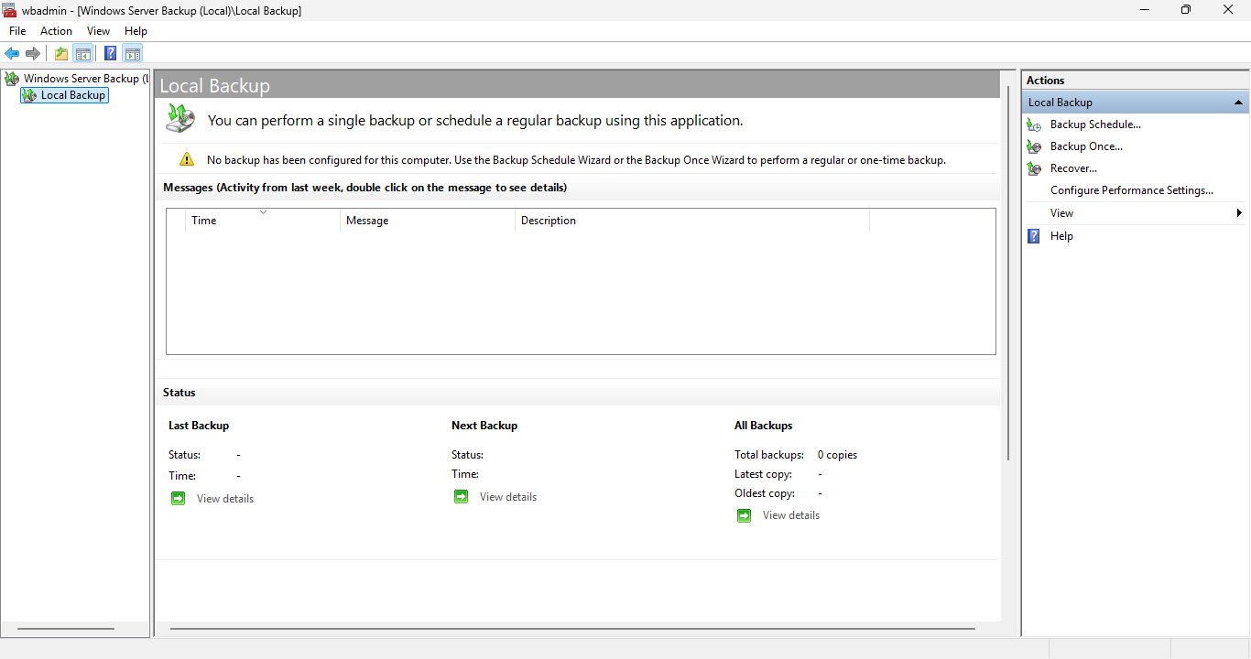
Task: Open the Action menu
Action: tap(56, 31)
